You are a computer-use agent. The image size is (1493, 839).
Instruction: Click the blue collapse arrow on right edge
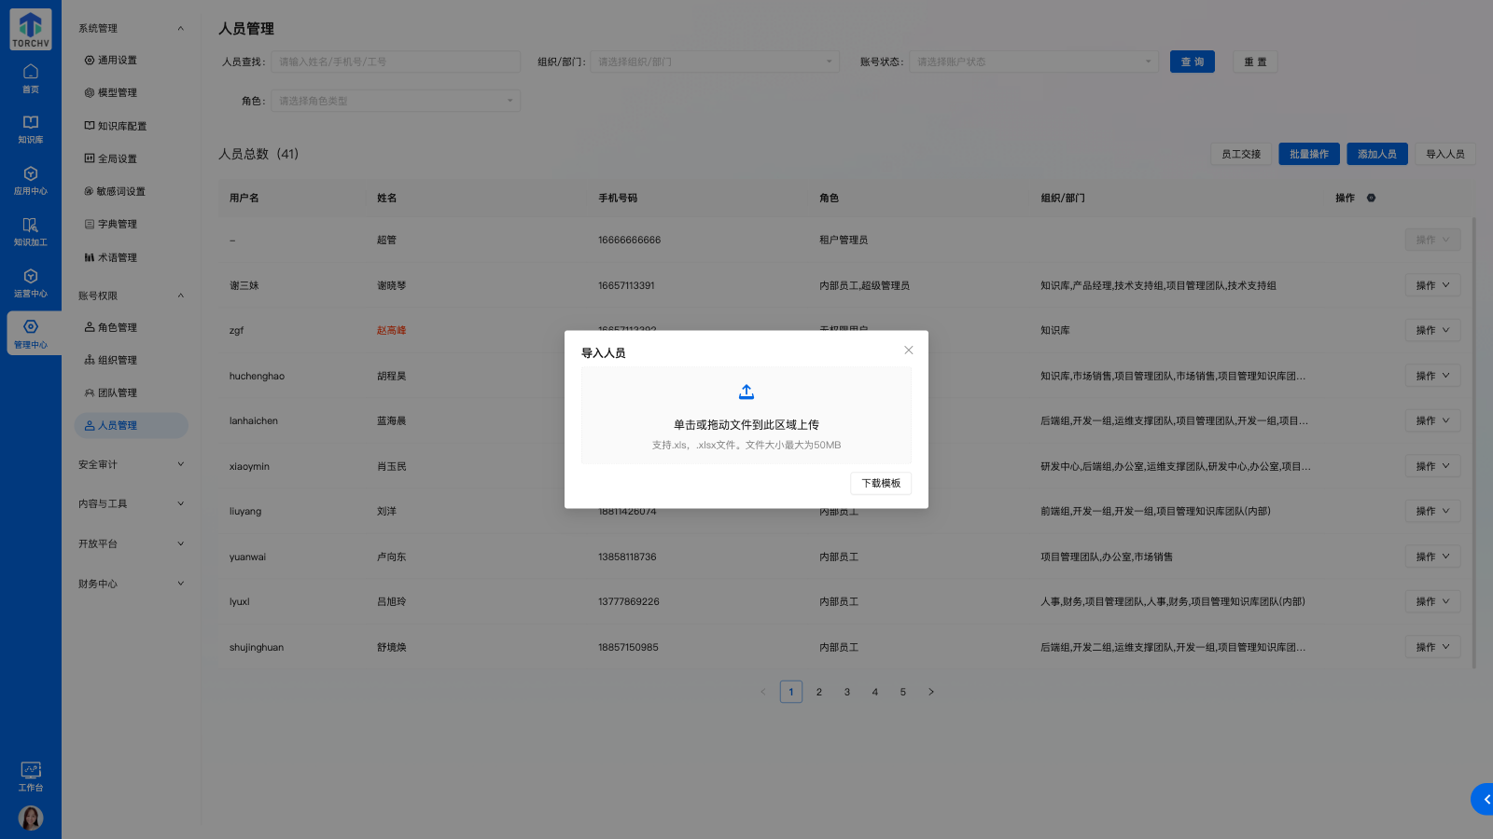1486,799
